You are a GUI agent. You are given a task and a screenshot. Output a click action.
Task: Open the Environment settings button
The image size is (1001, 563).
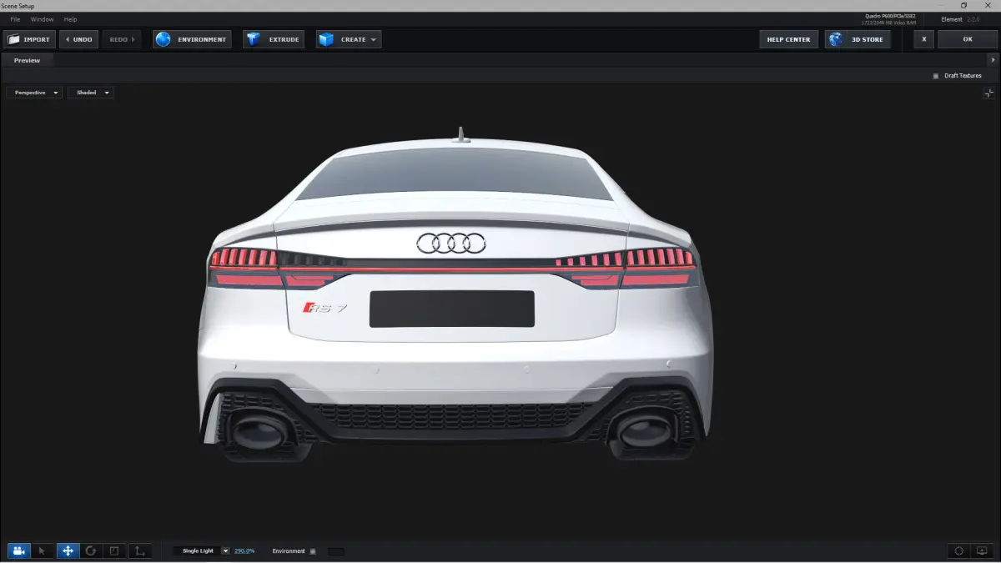tap(192, 39)
